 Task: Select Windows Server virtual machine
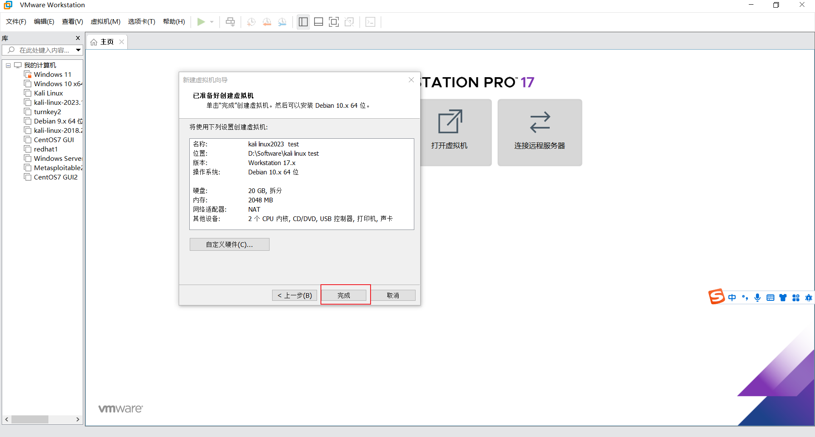[58, 159]
